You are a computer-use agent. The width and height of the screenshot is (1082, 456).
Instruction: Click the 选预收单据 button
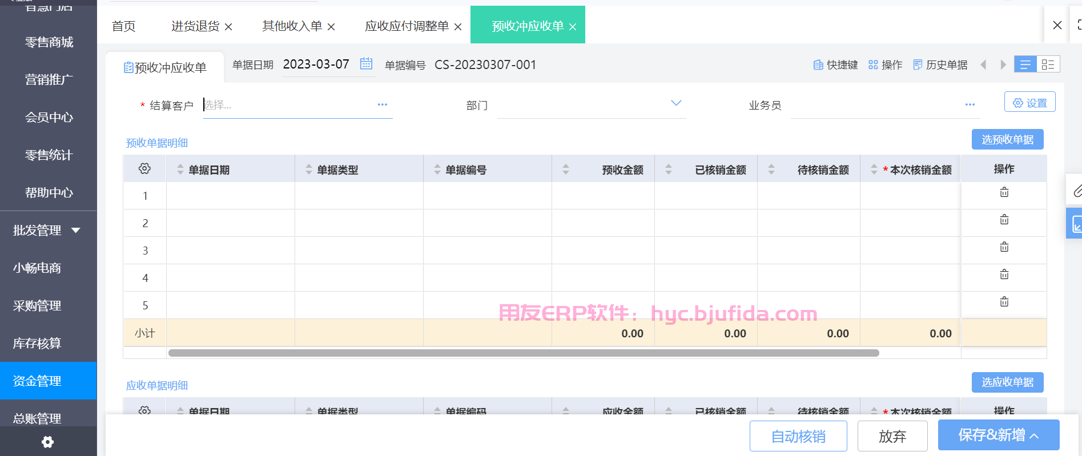click(1008, 139)
